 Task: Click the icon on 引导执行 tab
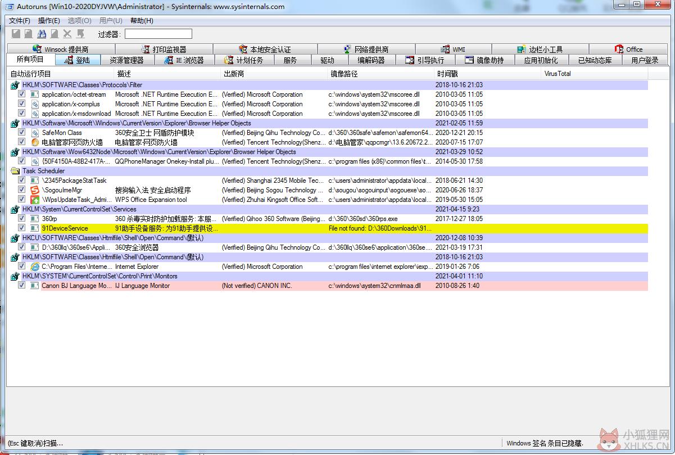point(410,60)
